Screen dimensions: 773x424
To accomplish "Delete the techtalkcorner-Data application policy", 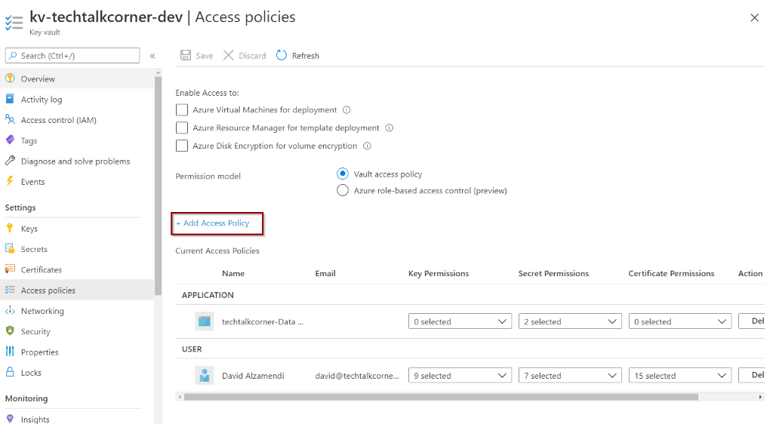I will tap(752, 321).
